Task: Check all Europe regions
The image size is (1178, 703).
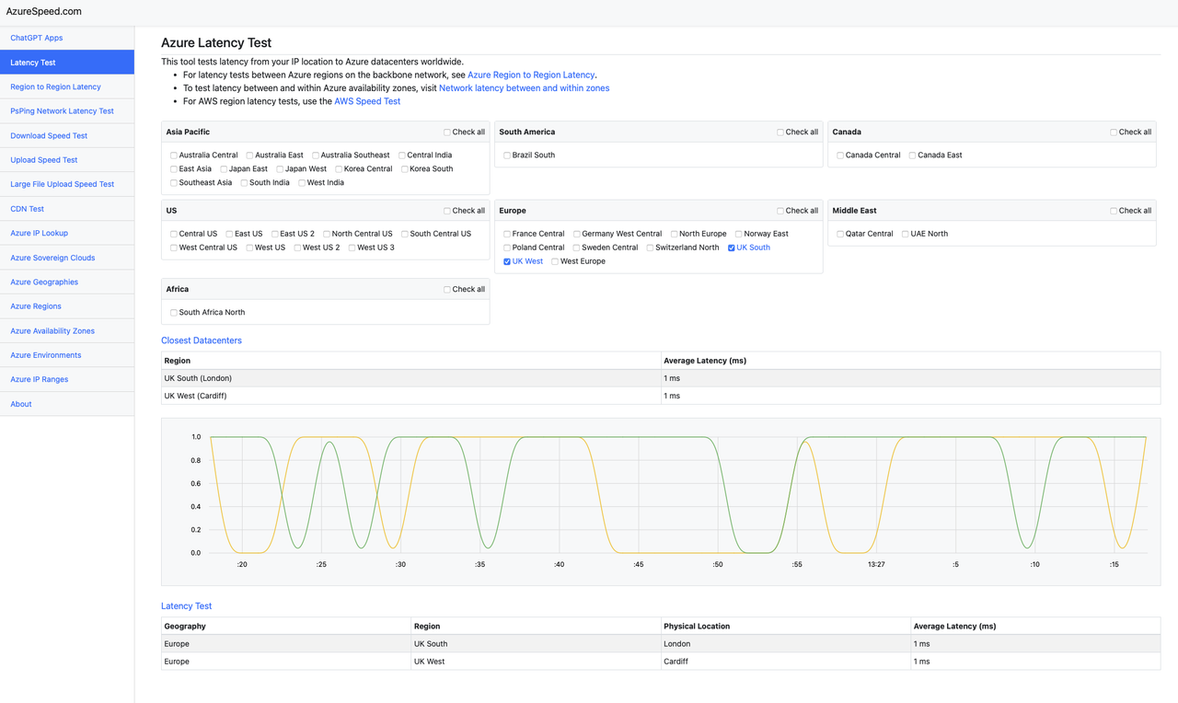Action: (x=780, y=211)
